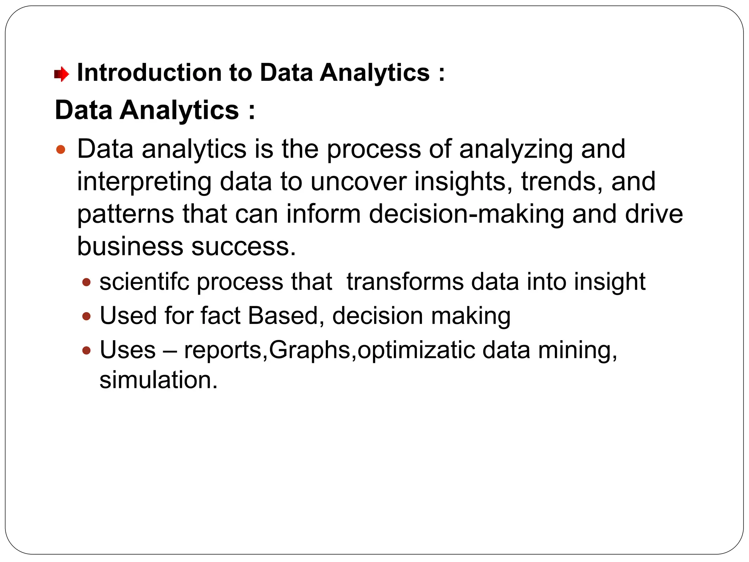749x562 pixels.
Task: Click the word 'Graphs' in the Uses bullet
Action: [310, 351]
